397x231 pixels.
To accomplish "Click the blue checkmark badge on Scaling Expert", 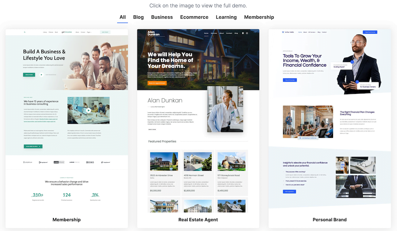I will (x=352, y=61).
